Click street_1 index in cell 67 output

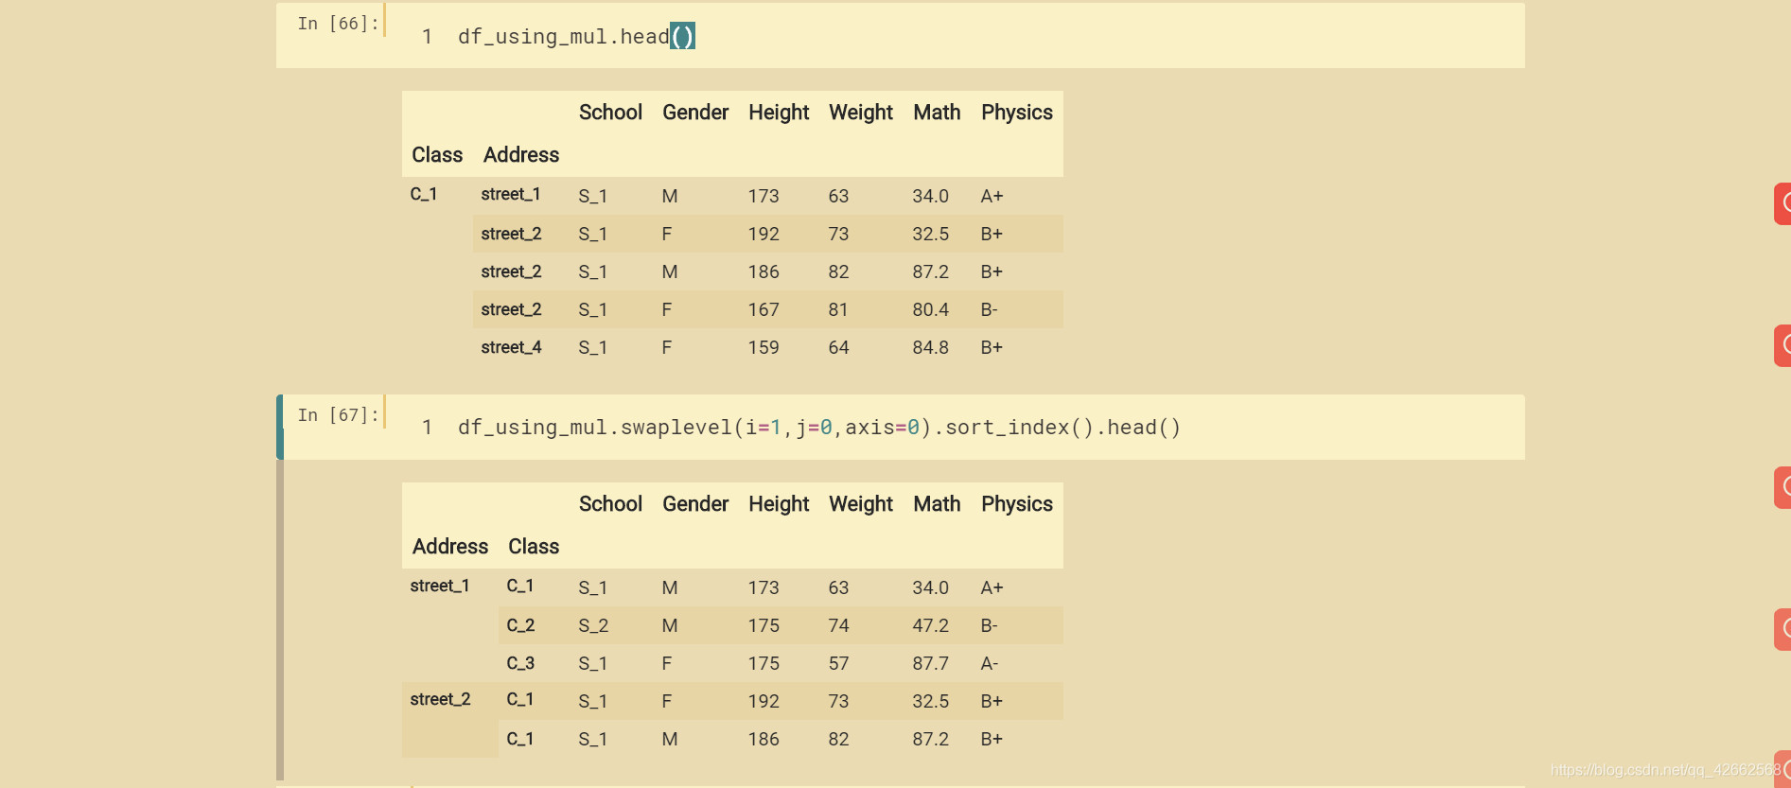click(440, 587)
